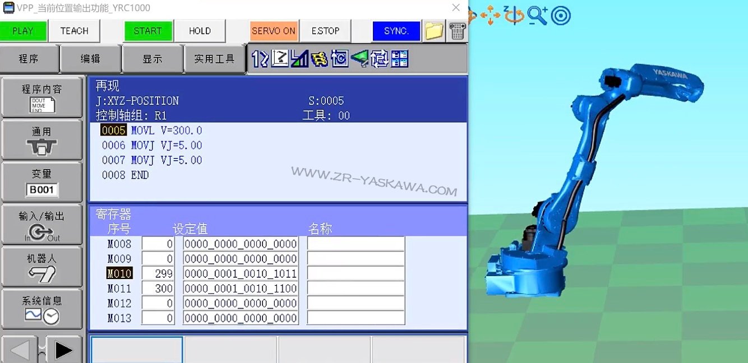
Task: Toggle the SERVO ON button
Action: 274,31
